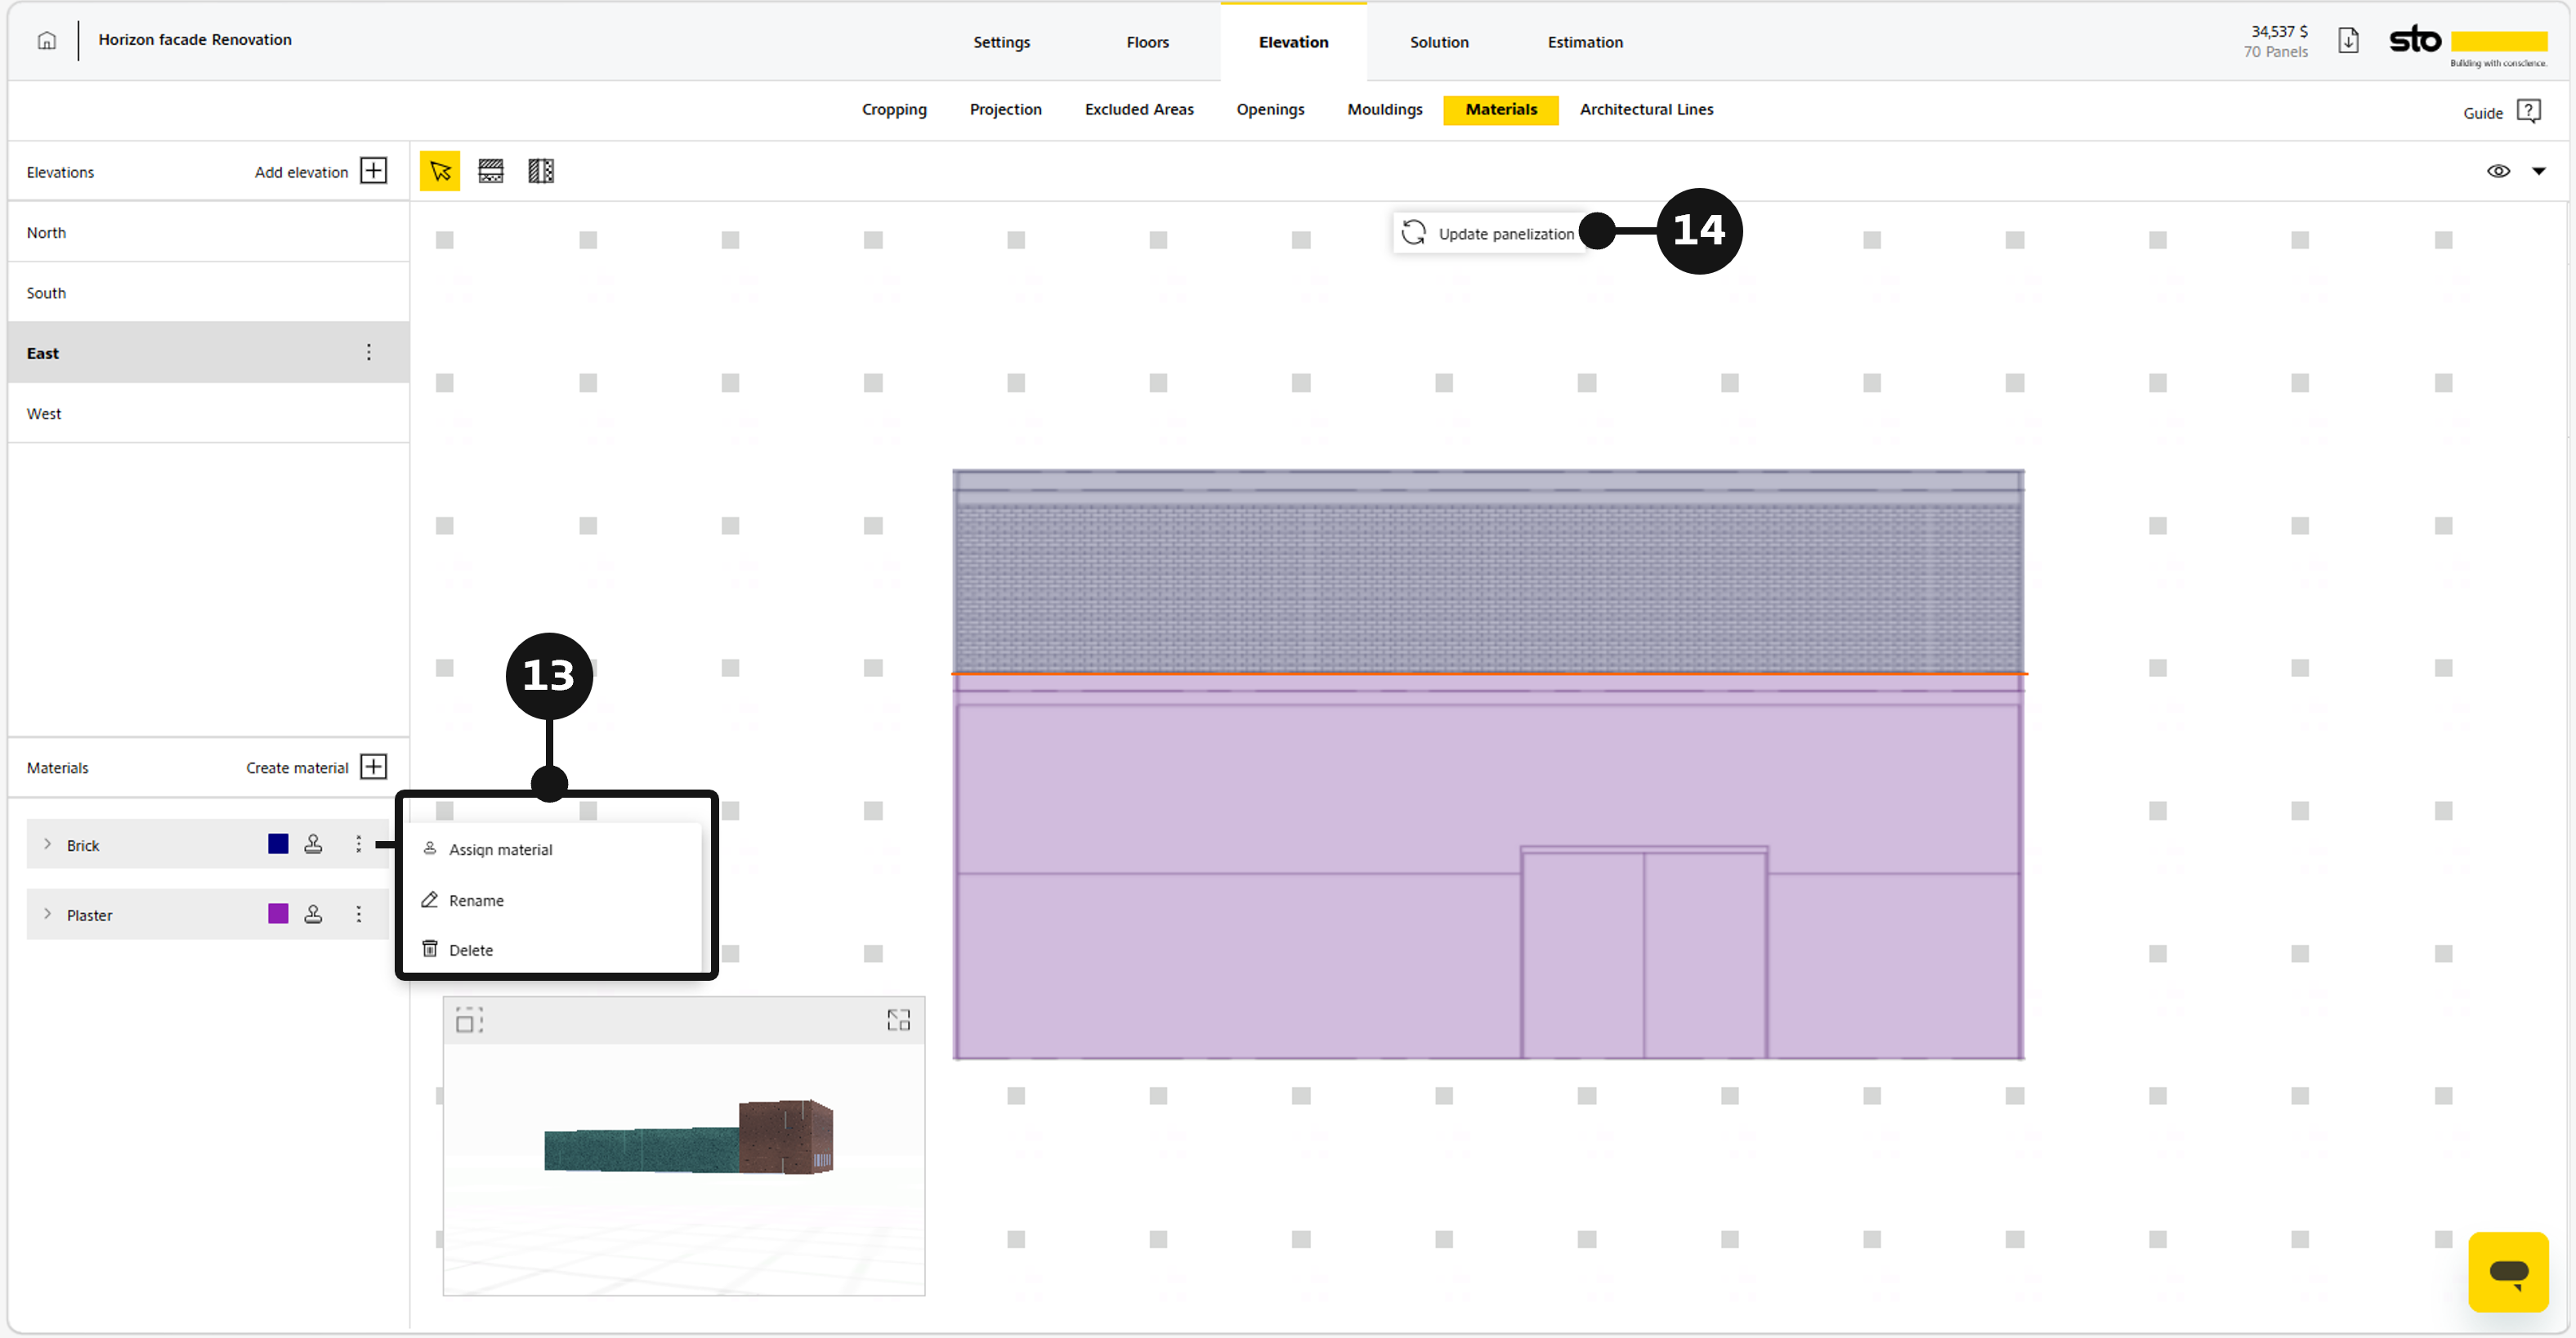
Task: Create a new material with plus icon
Action: click(x=373, y=767)
